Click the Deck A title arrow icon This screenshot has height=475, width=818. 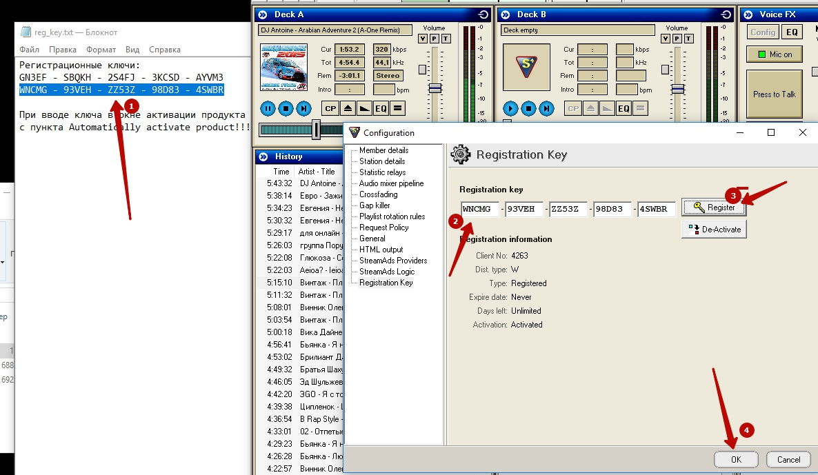[263, 14]
